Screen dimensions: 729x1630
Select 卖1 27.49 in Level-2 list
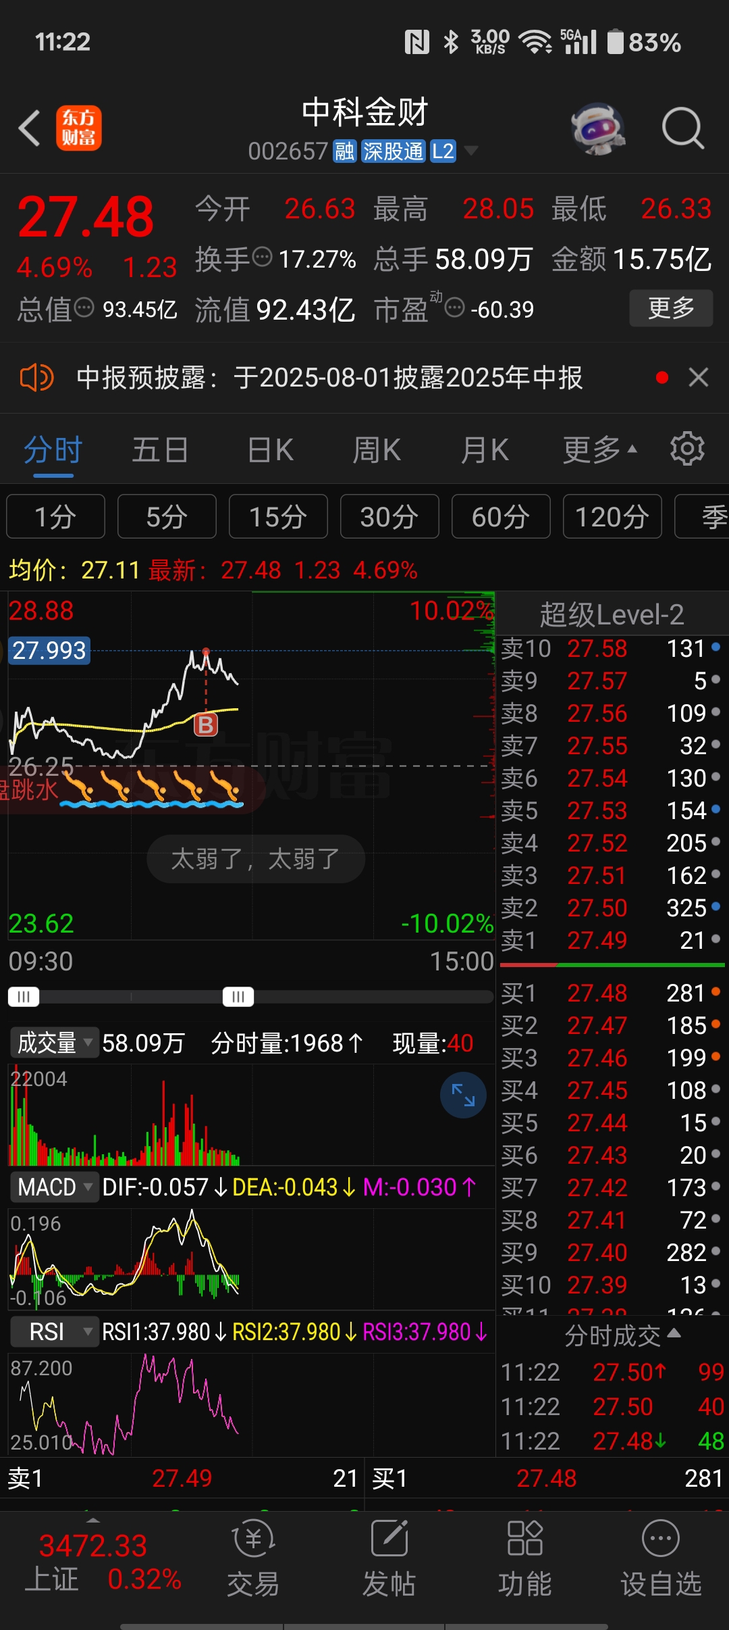[x=611, y=940]
